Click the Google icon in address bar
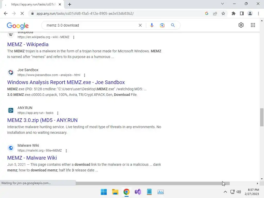264x198 pixels. [207, 13]
